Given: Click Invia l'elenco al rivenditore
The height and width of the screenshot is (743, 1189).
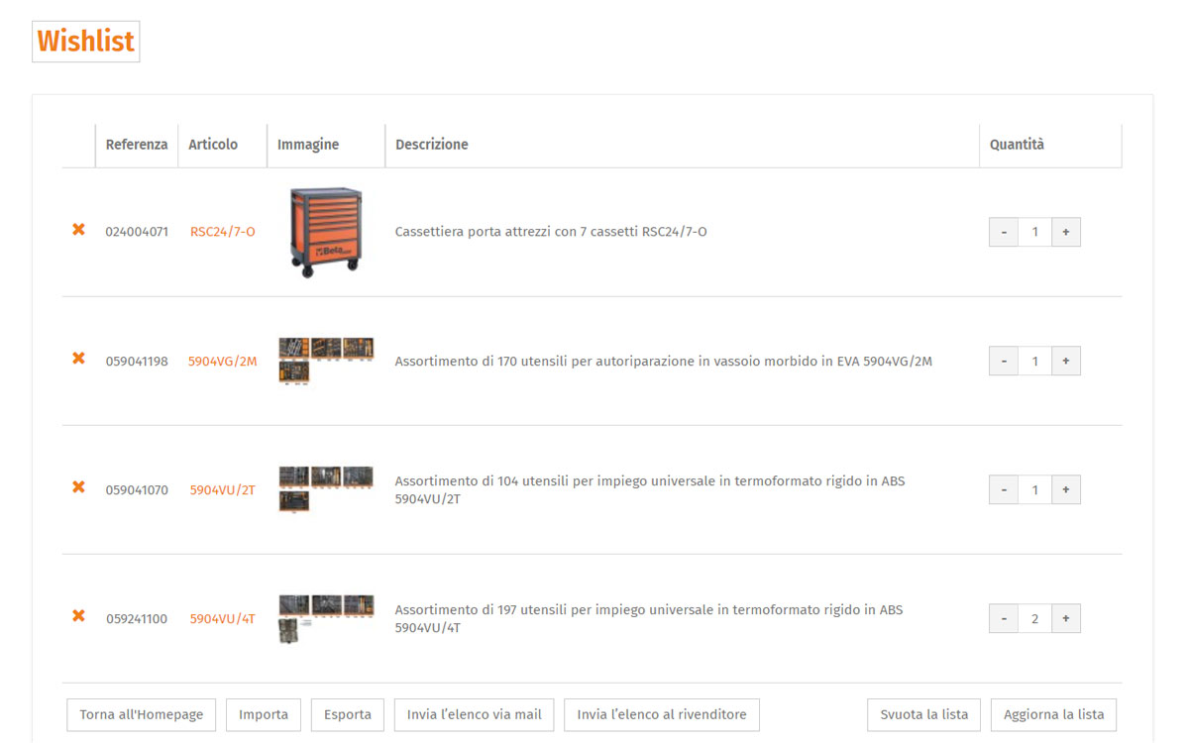Looking at the screenshot, I should (662, 714).
